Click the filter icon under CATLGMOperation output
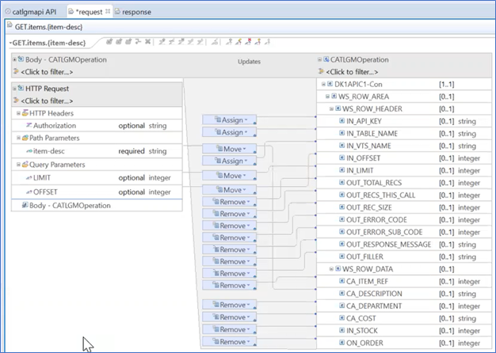Screen dimensions: 496x353 [321, 71]
